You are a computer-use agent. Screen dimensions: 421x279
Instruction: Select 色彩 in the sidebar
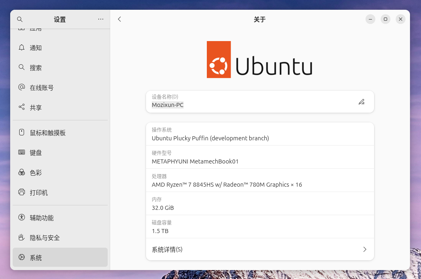click(x=60, y=173)
